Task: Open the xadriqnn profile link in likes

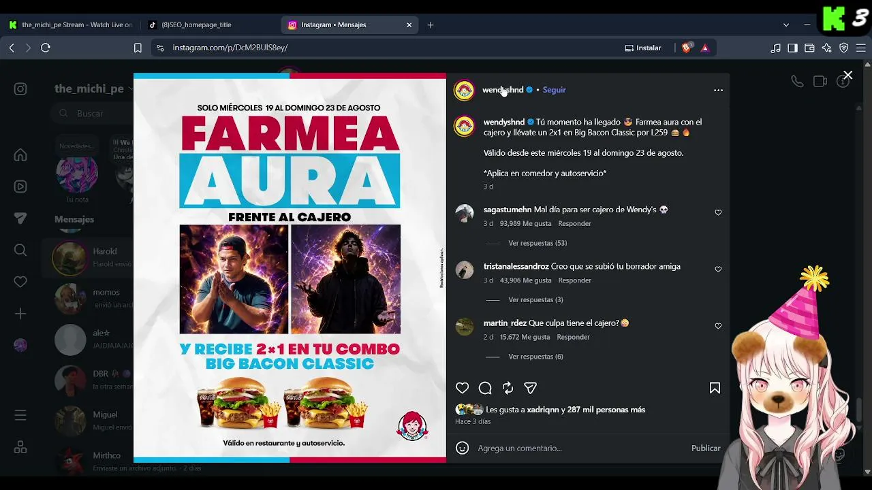Action: (542, 410)
